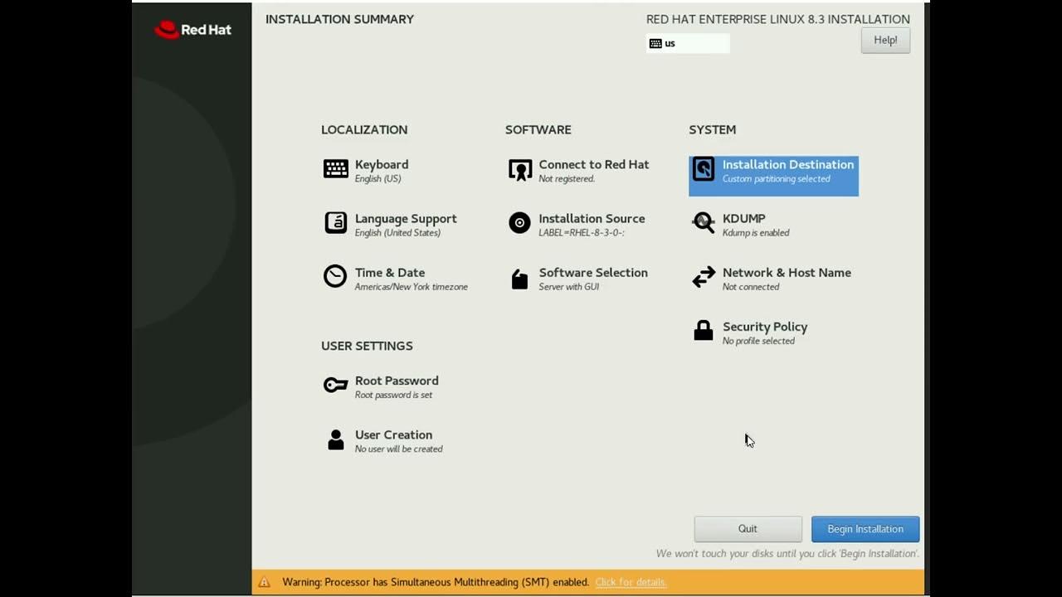The width and height of the screenshot is (1062, 597).
Task: Click the User Creation person icon
Action: tap(336, 439)
